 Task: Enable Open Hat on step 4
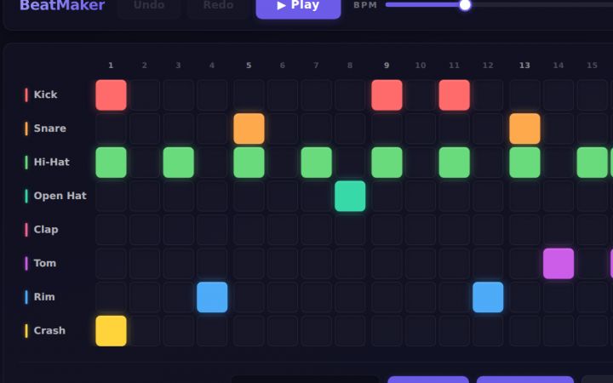[212, 197]
